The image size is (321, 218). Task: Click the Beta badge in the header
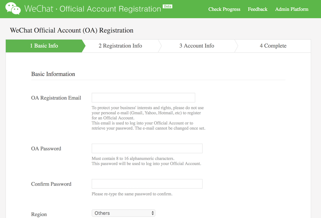coord(167,6)
